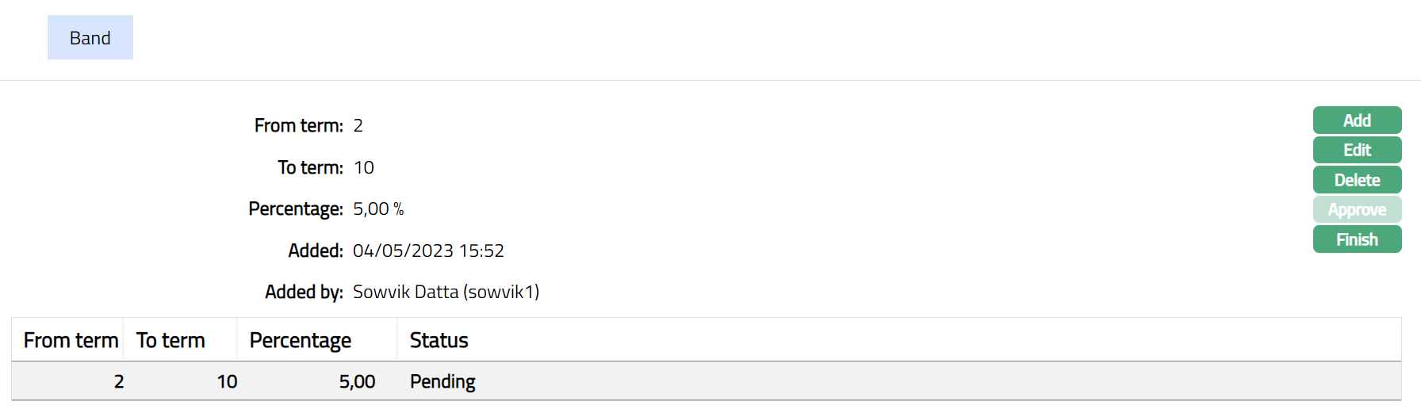Click the green Add button
The image size is (1421, 417).
(1357, 121)
